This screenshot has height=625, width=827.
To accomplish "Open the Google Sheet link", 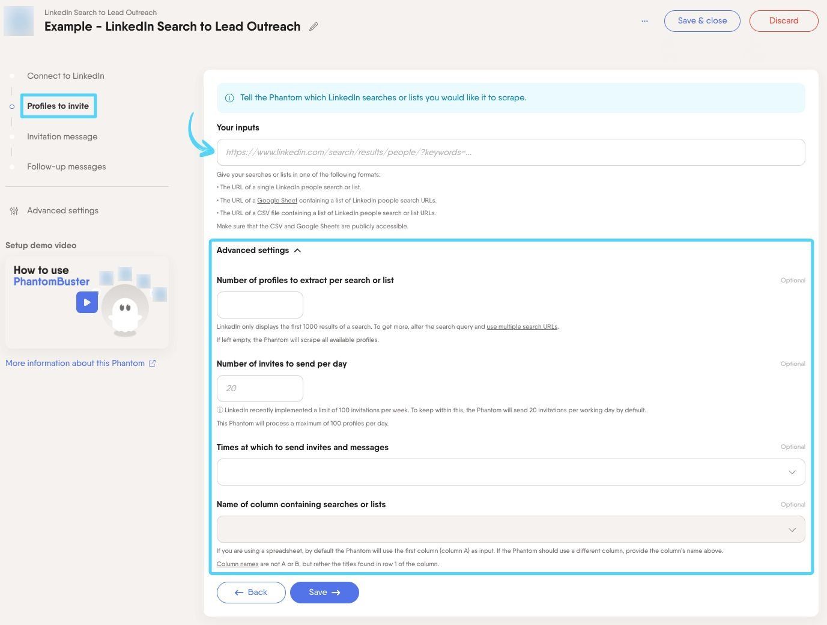I will (277, 201).
